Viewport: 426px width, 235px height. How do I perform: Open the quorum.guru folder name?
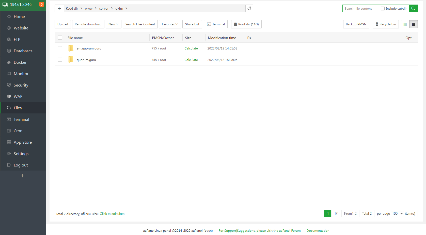pyautogui.click(x=86, y=60)
